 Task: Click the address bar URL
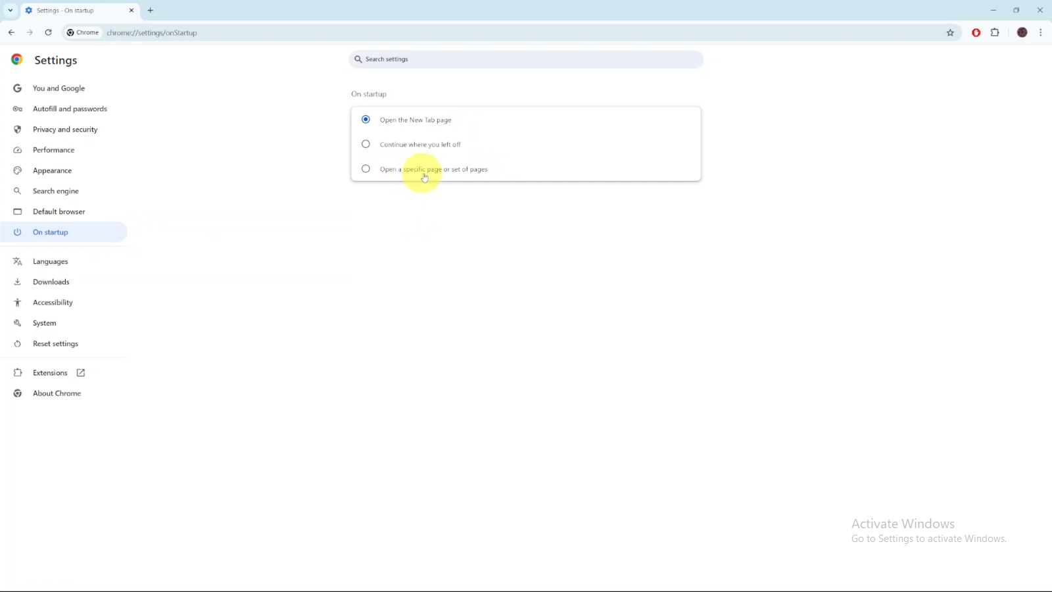tap(152, 33)
